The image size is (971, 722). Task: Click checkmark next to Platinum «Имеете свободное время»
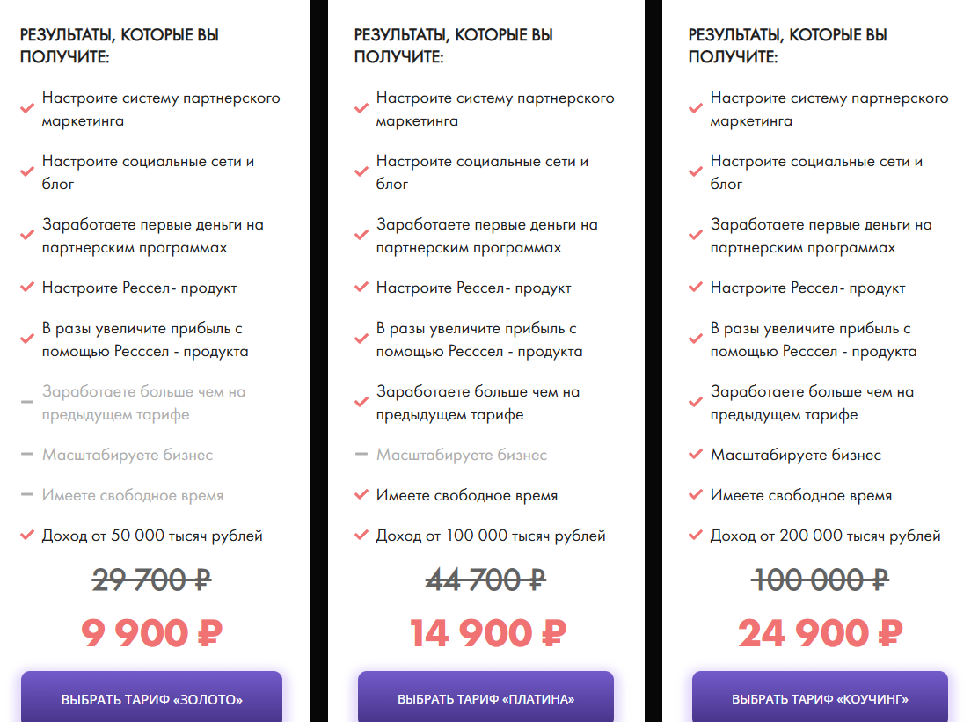pyautogui.click(x=361, y=495)
